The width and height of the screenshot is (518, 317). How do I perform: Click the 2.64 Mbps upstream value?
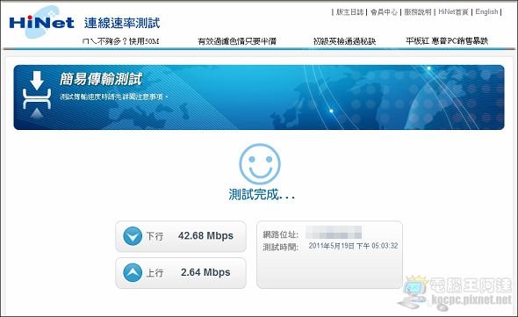tap(205, 272)
